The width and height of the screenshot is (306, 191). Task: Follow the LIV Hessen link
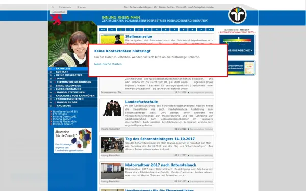coord(60,114)
